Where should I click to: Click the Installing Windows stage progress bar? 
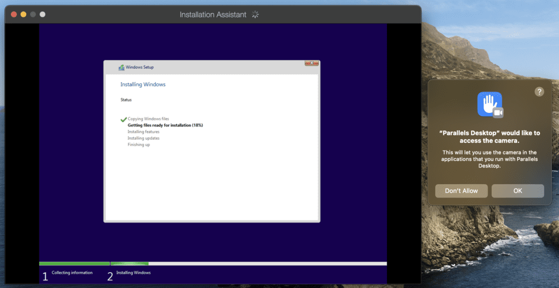[248, 264]
